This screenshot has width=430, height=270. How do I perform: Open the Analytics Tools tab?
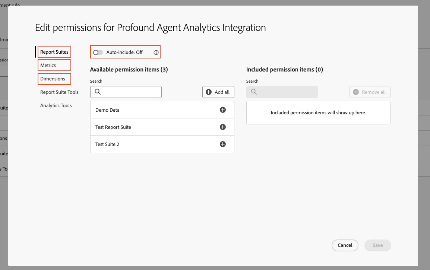(56, 105)
